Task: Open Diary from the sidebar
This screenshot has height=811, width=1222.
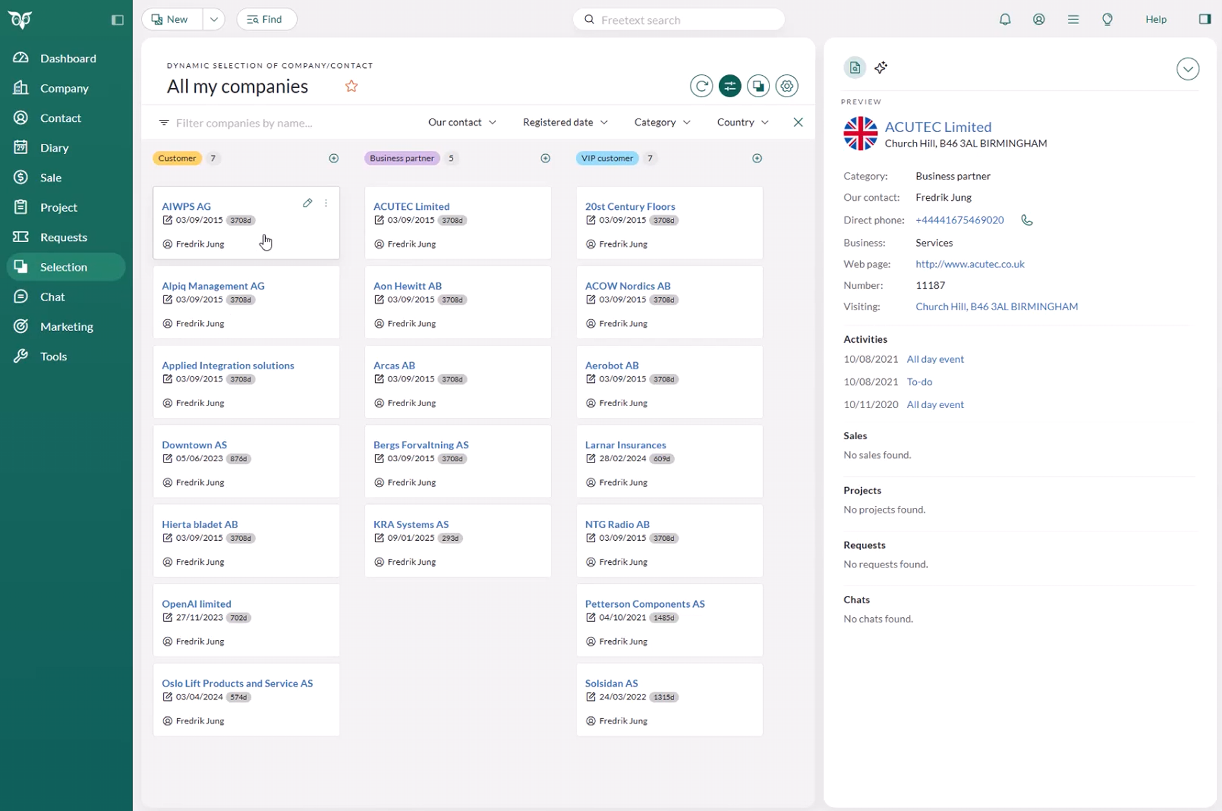Action: [x=54, y=148]
